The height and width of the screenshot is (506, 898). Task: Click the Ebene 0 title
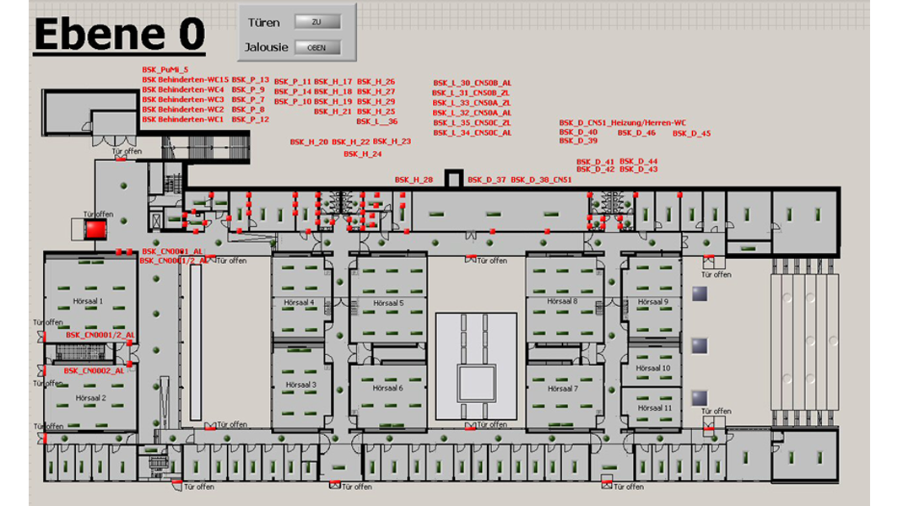tap(118, 35)
